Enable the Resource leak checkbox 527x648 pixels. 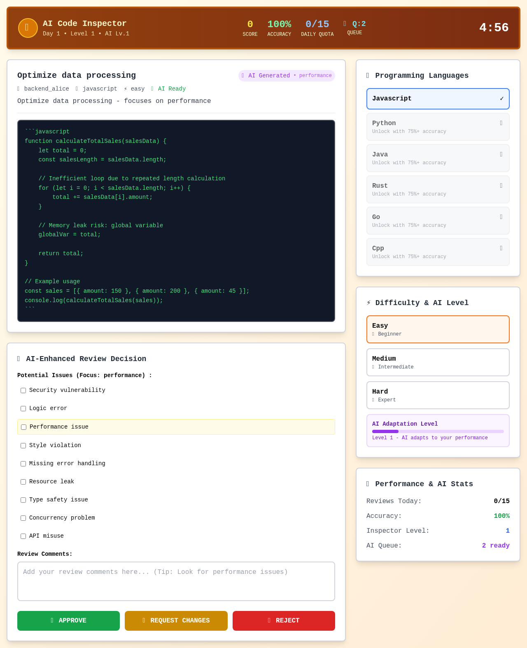click(23, 482)
